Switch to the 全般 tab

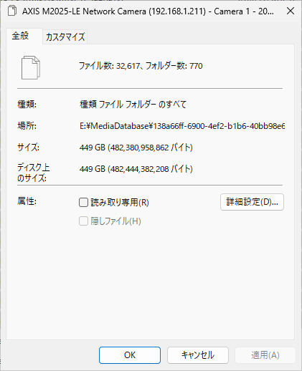[x=20, y=36]
